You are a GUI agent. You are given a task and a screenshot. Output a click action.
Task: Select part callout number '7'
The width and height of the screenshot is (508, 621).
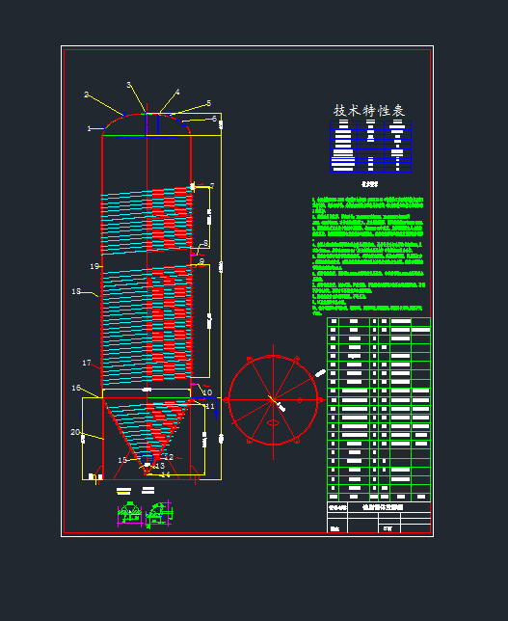[x=212, y=186]
